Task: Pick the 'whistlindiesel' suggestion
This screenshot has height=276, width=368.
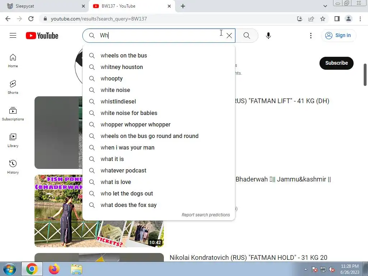Action: tap(158, 101)
